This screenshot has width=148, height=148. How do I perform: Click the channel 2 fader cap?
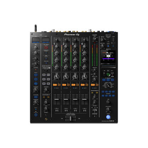click(66, 99)
